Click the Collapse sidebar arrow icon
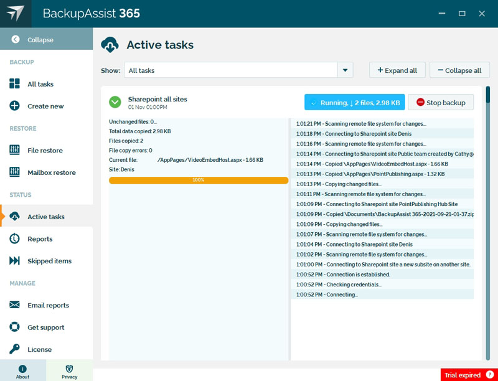Image resolution: width=498 pixels, height=381 pixels. tap(15, 39)
